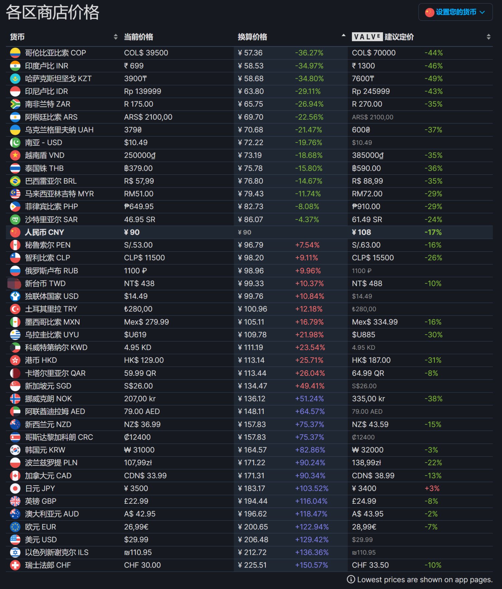502x589 pixels.
Task: Click the Indonesia flag icon for IDR
Action: 15,91
